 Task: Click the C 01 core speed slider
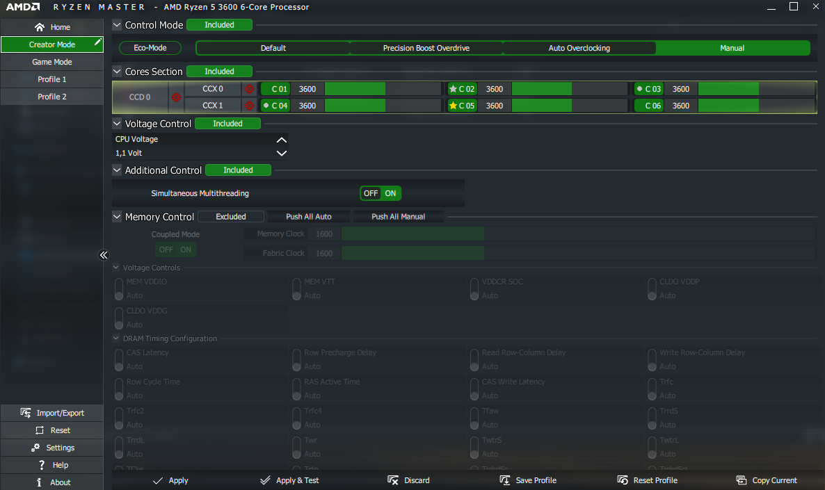tap(383, 89)
